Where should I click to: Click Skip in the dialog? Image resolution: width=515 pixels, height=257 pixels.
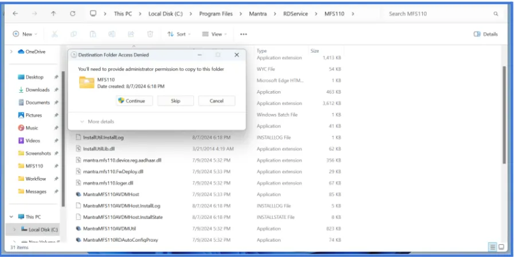tap(175, 101)
